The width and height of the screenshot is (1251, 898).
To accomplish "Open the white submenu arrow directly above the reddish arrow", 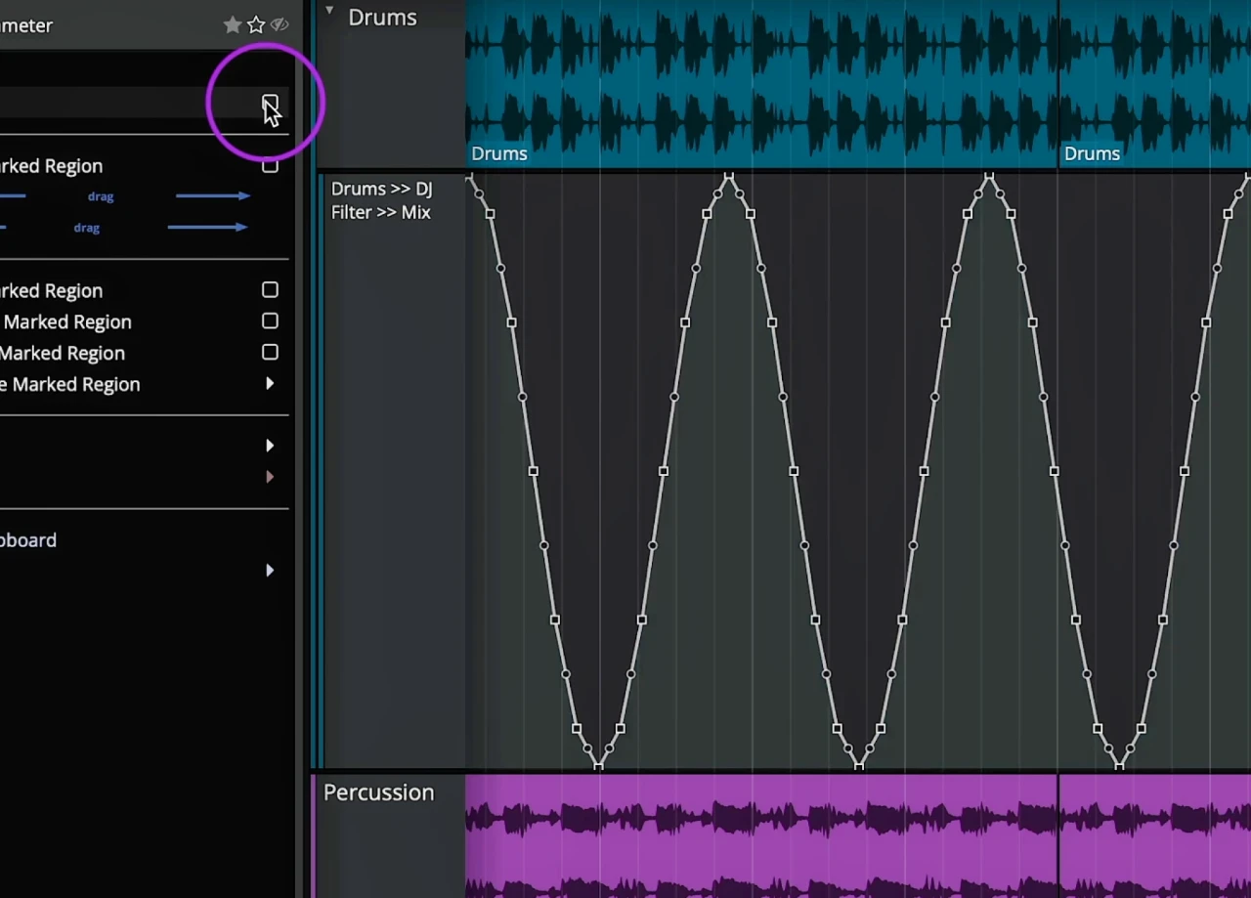I will tap(270, 446).
